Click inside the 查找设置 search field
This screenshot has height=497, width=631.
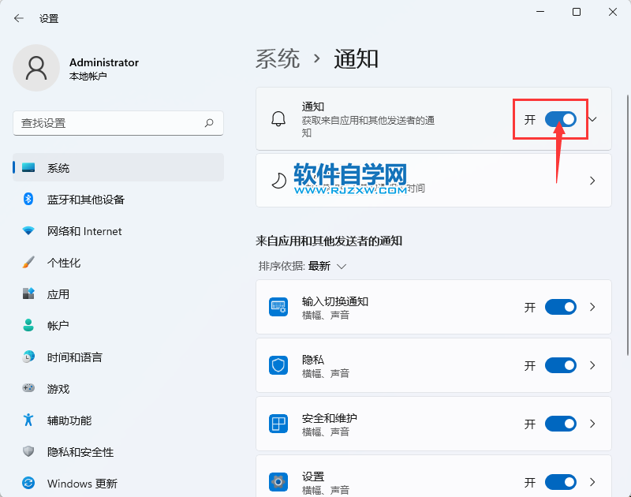tap(118, 124)
